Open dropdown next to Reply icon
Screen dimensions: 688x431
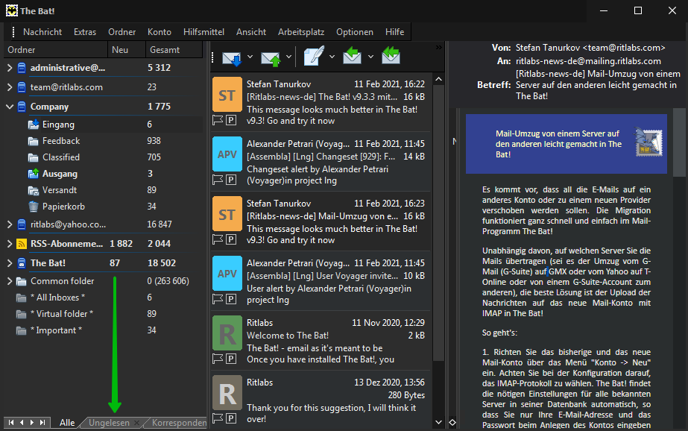coord(370,57)
